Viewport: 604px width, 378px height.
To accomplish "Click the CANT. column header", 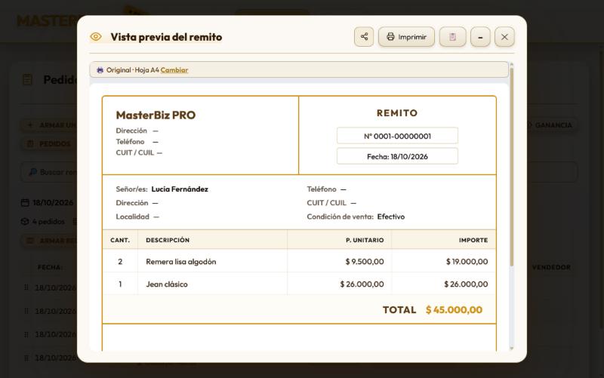I will pyautogui.click(x=120, y=240).
